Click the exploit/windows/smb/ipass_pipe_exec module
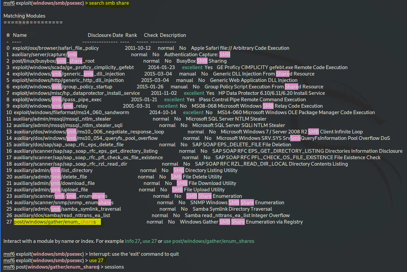Viewport: 407px width, 272px height. 57,100
